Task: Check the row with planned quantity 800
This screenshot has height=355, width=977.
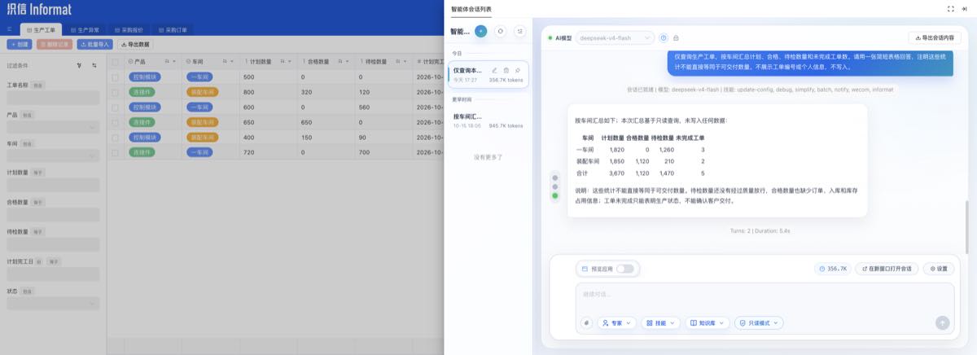Action: click(115, 92)
